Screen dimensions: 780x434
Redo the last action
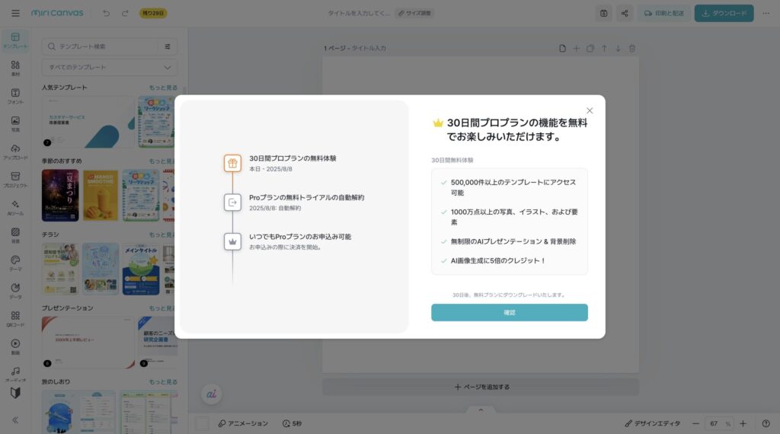125,13
